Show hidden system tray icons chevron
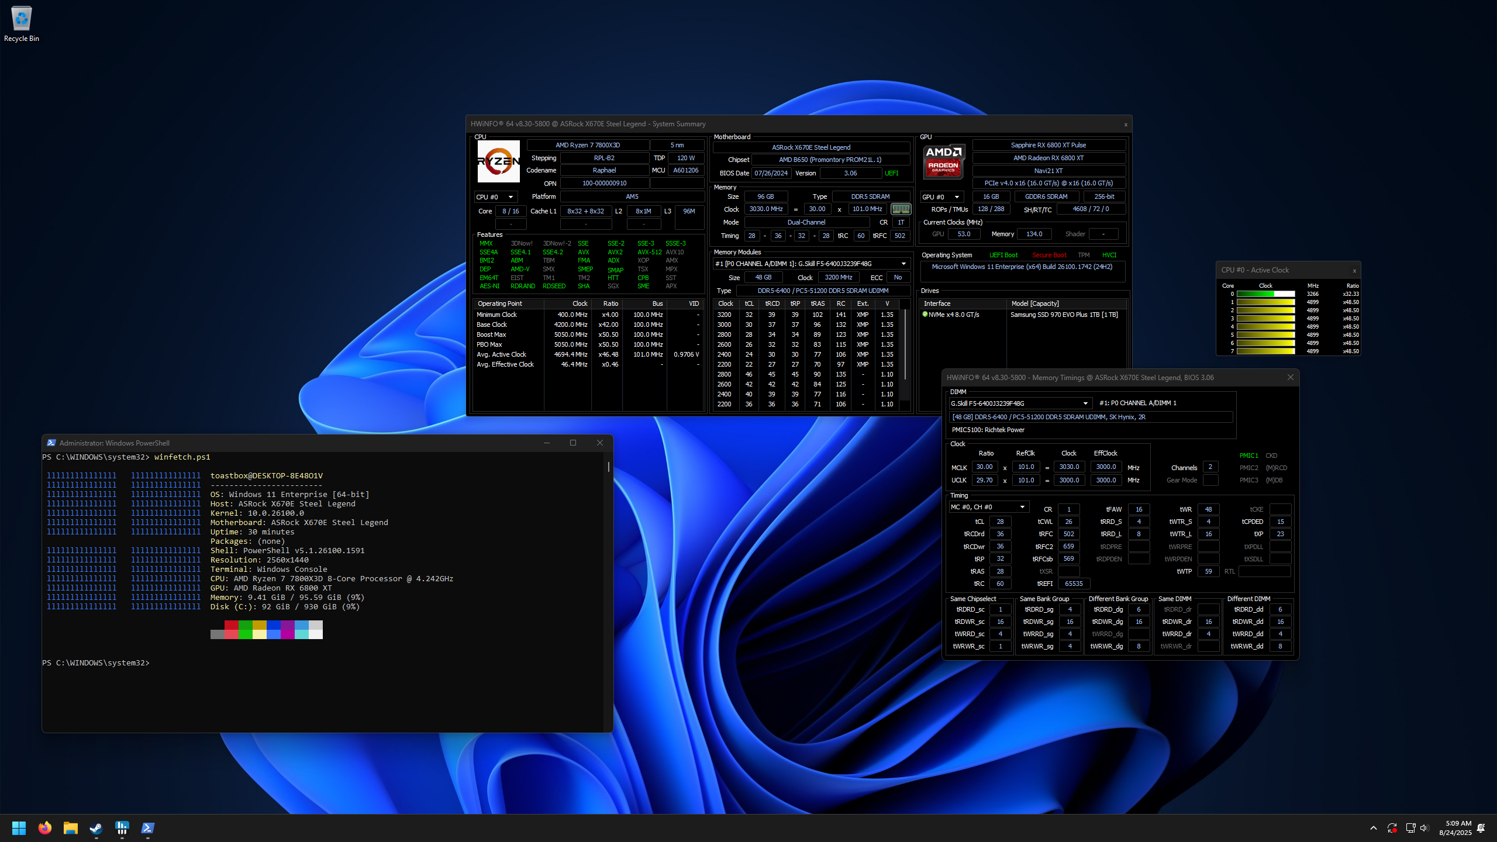This screenshot has height=842, width=1497. coord(1373,828)
